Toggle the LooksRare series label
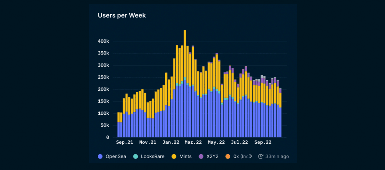The width and height of the screenshot is (385, 170). click(153, 156)
